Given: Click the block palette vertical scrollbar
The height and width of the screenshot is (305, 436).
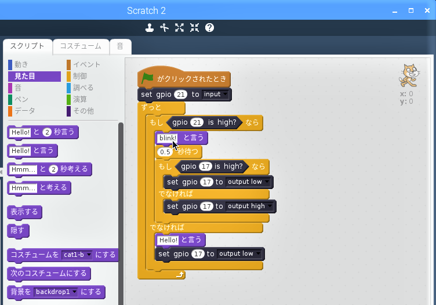Looking at the screenshot, I should [x=121, y=213].
